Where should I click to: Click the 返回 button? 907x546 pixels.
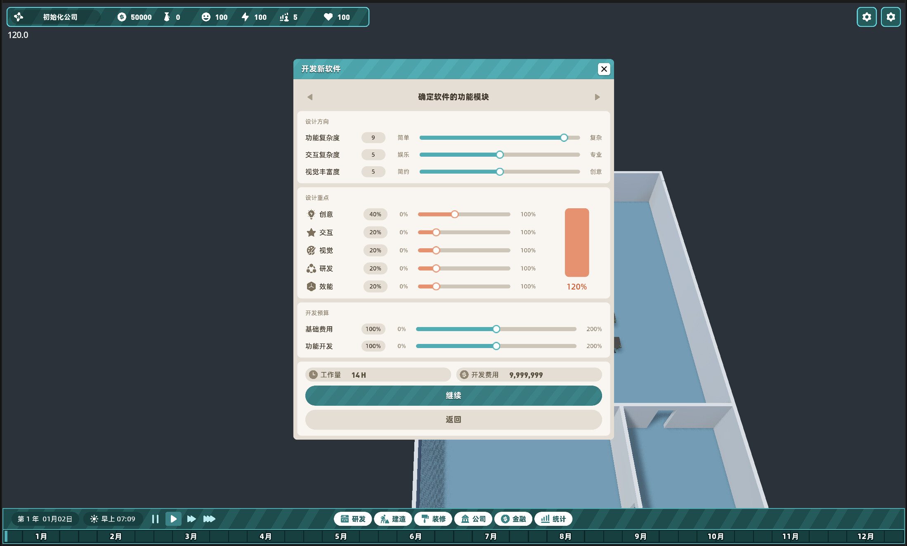pyautogui.click(x=453, y=419)
